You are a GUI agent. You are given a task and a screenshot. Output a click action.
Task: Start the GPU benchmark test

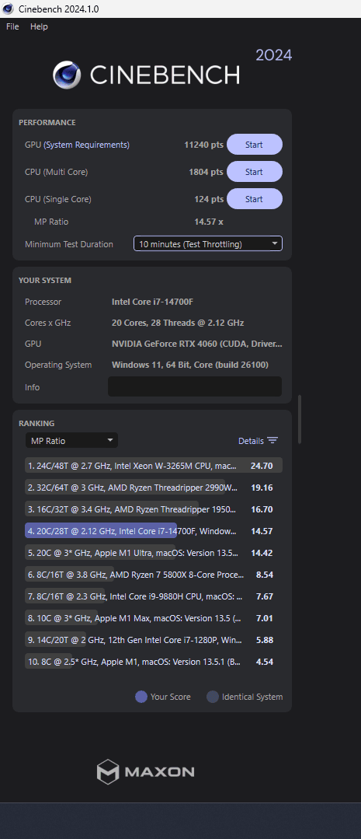point(254,145)
